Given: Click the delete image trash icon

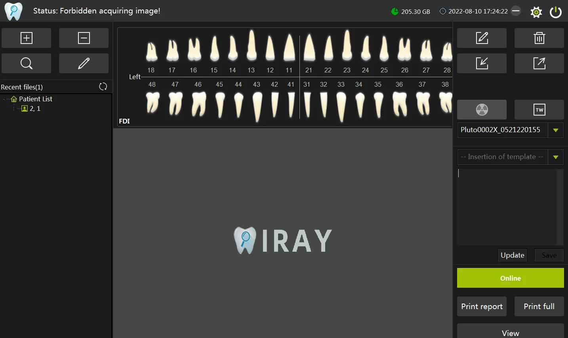Looking at the screenshot, I should (539, 38).
